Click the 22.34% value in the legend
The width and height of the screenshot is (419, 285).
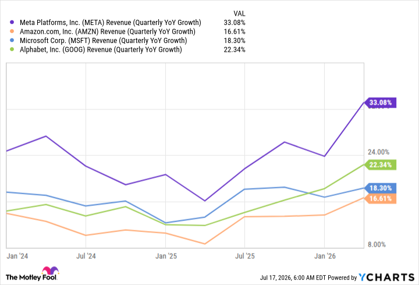click(235, 49)
